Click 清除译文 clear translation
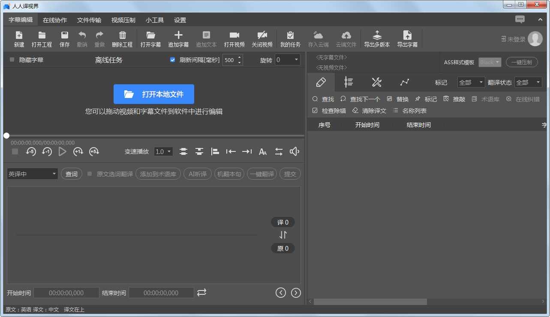The width and height of the screenshot is (550, 317). (369, 110)
